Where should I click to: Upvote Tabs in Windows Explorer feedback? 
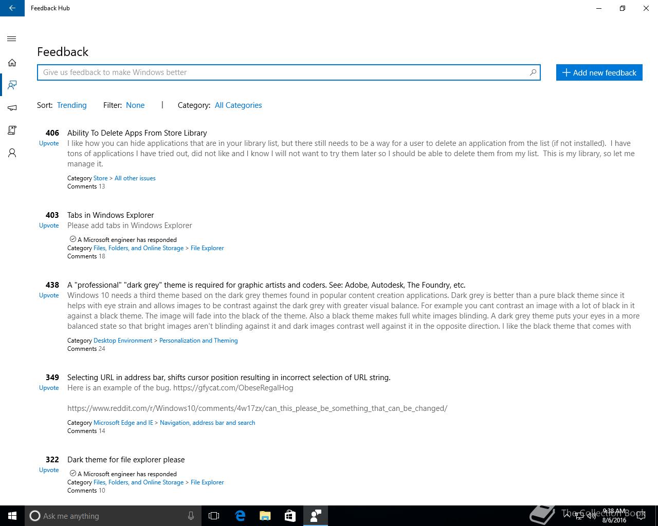(x=49, y=226)
